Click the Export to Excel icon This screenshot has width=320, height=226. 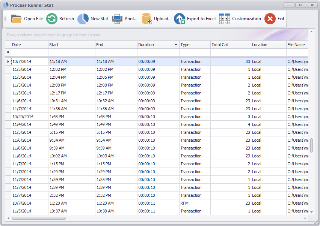[180, 19]
